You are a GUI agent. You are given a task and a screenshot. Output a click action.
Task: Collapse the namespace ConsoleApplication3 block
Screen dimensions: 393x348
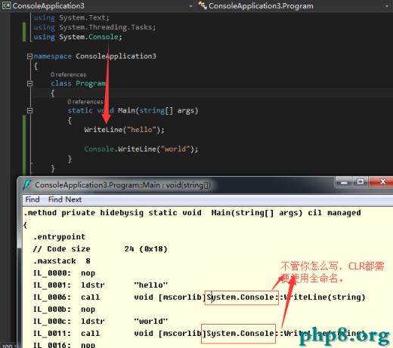coord(29,56)
